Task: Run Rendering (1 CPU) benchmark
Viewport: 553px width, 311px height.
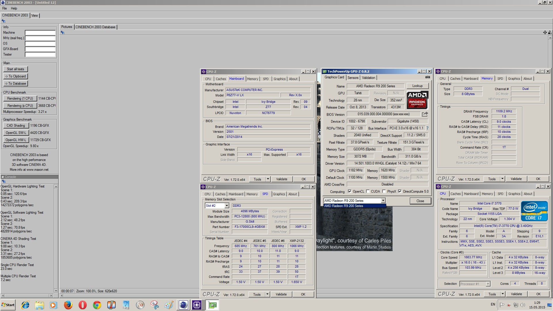Action: (x=20, y=98)
